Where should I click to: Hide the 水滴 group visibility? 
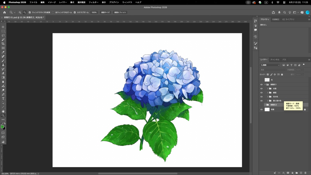coord(261,88)
